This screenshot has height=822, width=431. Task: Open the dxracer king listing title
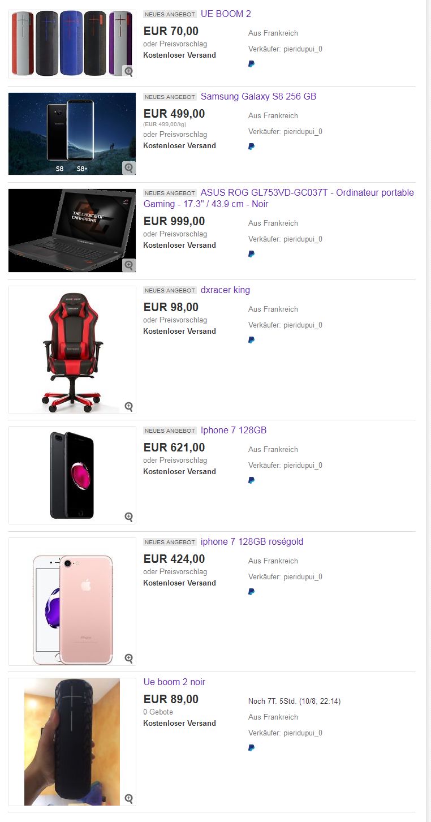click(x=225, y=290)
